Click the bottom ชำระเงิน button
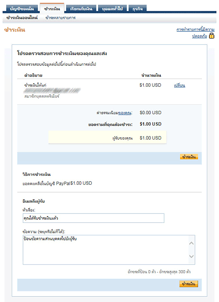219x302 pixels. coord(189,284)
